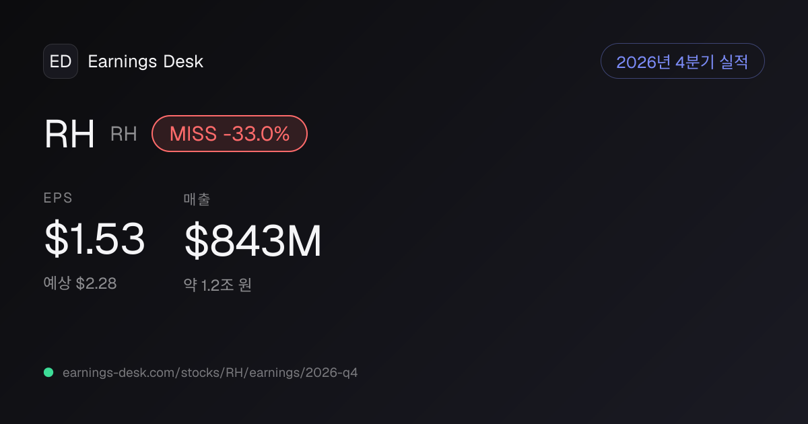The image size is (808, 424).
Task: Select the $843M revenue figure
Action: (x=253, y=241)
